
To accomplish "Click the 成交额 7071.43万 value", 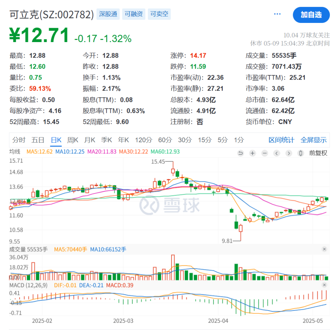I will tap(287, 67).
